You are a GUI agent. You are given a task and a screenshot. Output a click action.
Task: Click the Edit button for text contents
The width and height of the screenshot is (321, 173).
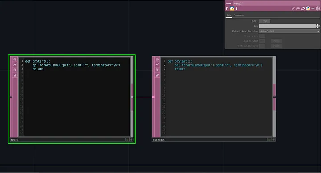coord(265,21)
